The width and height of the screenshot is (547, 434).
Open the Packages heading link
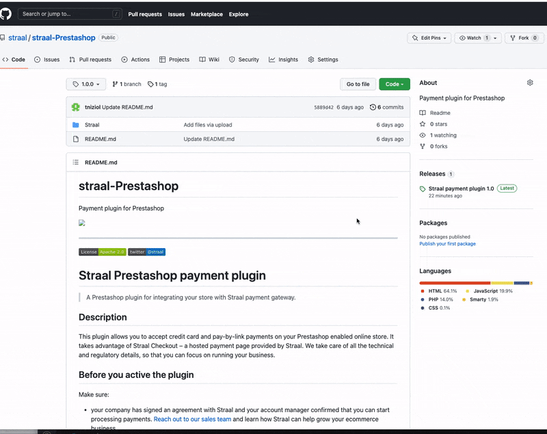[x=433, y=223]
